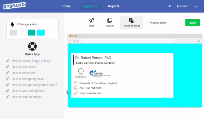Select the ASPSP logo image
Screen dimensions: 204x119
[x=100, y=74]
